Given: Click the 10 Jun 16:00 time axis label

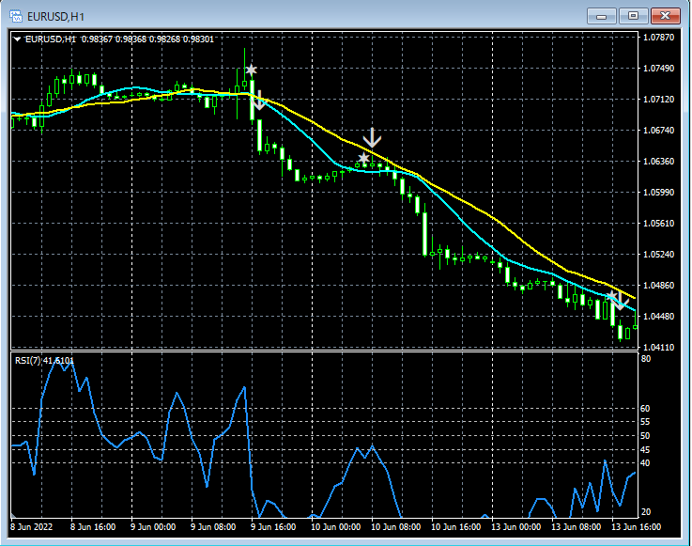Looking at the screenshot, I should tap(455, 526).
